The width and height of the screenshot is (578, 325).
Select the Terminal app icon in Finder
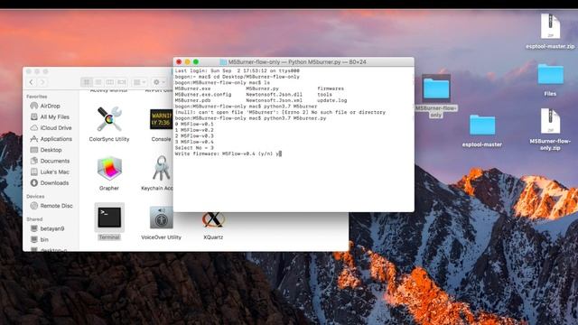109,217
